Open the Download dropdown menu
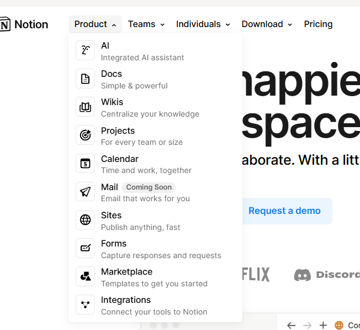This screenshot has width=360, height=330. tap(267, 24)
